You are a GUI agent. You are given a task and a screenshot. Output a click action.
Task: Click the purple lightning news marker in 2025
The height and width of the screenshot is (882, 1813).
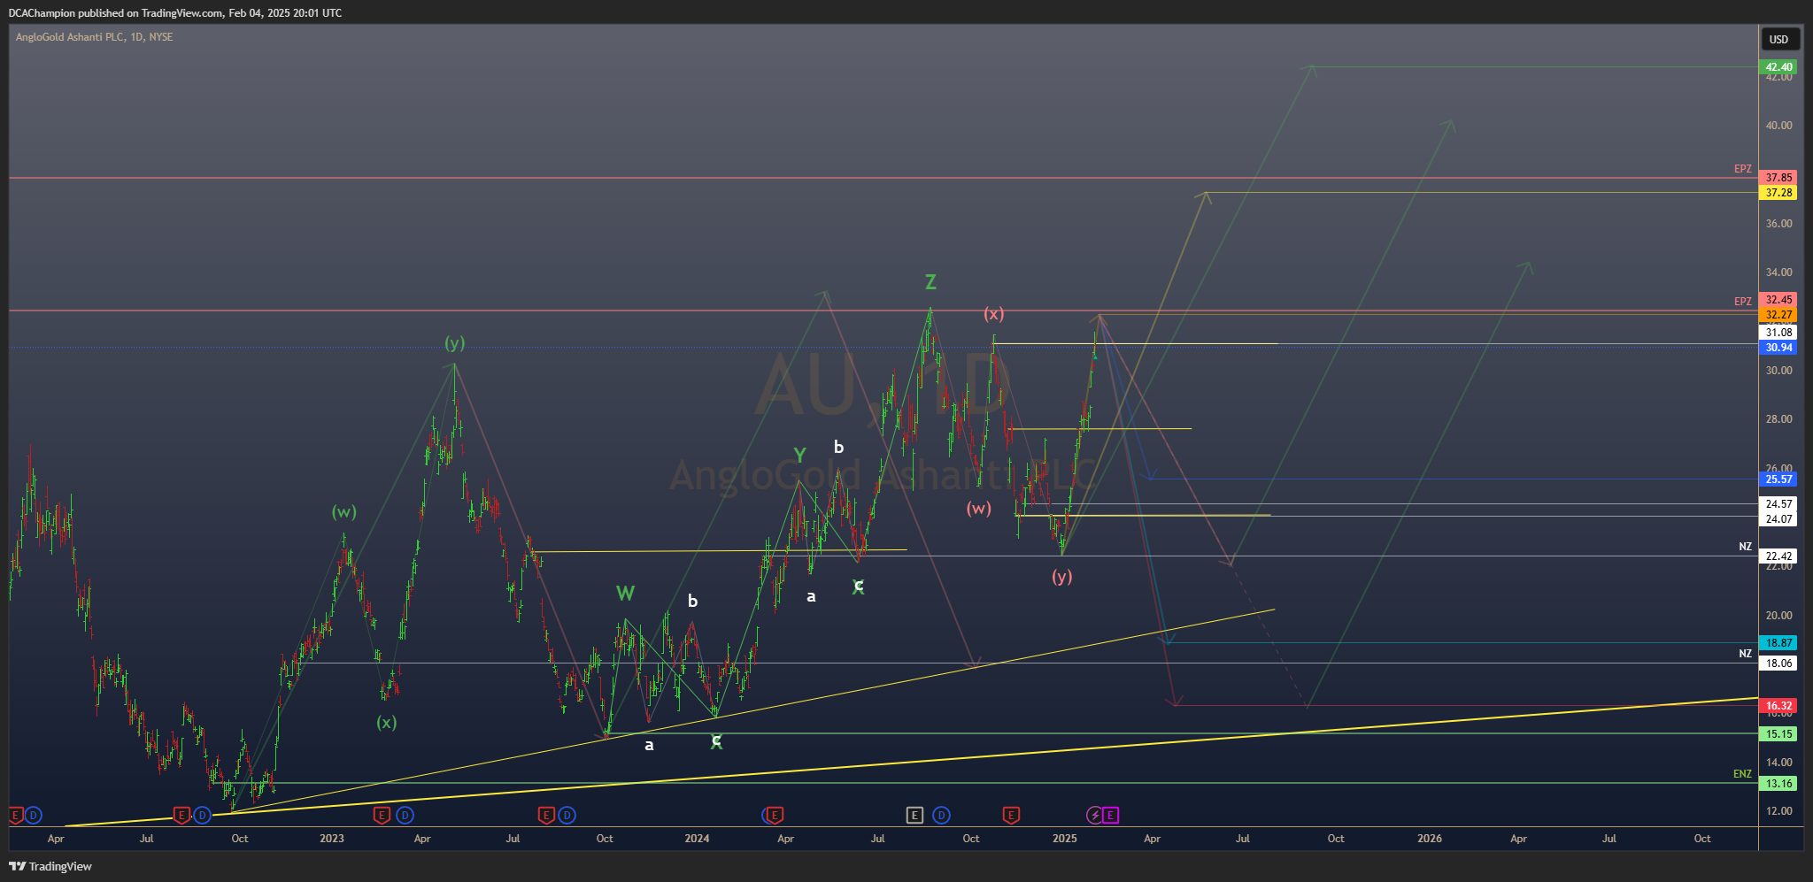pos(1094,815)
